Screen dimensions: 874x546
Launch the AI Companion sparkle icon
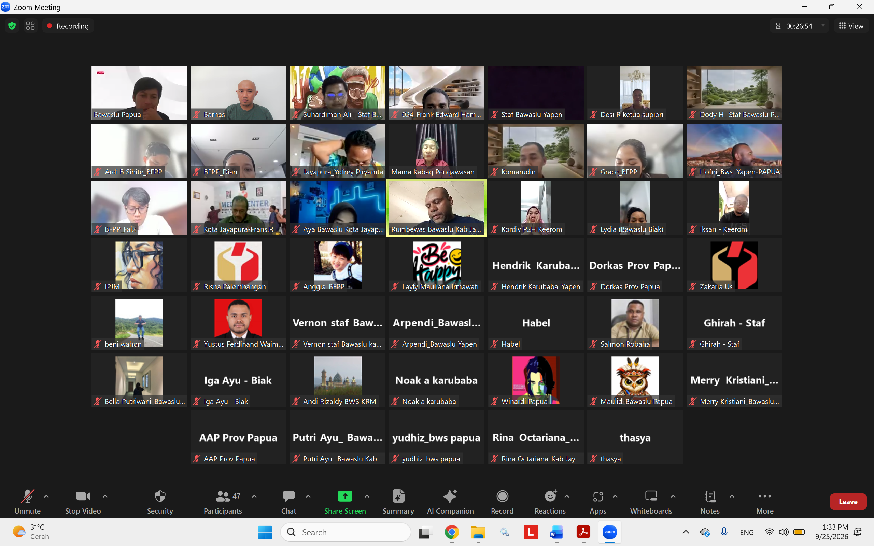pos(450,496)
